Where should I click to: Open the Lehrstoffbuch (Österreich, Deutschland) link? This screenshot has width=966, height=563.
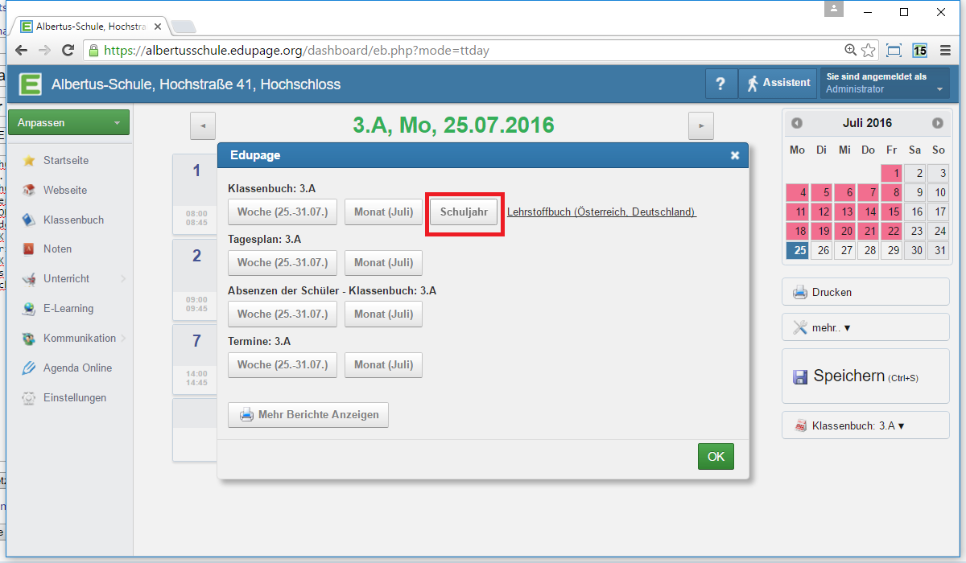(x=601, y=212)
